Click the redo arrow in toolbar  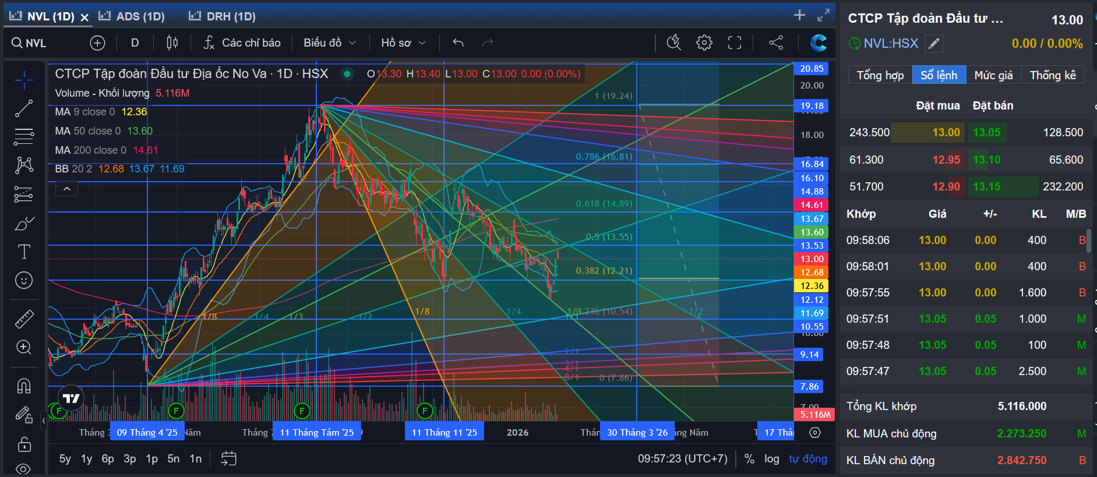[x=488, y=43]
